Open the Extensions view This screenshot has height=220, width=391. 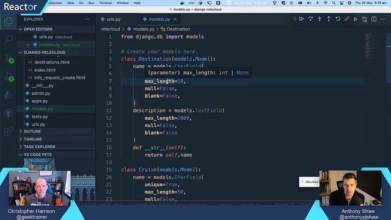coord(9,131)
